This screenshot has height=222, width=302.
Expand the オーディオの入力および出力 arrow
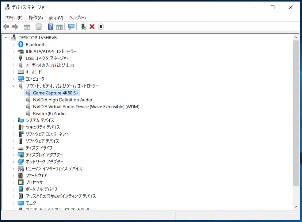click(x=13, y=65)
